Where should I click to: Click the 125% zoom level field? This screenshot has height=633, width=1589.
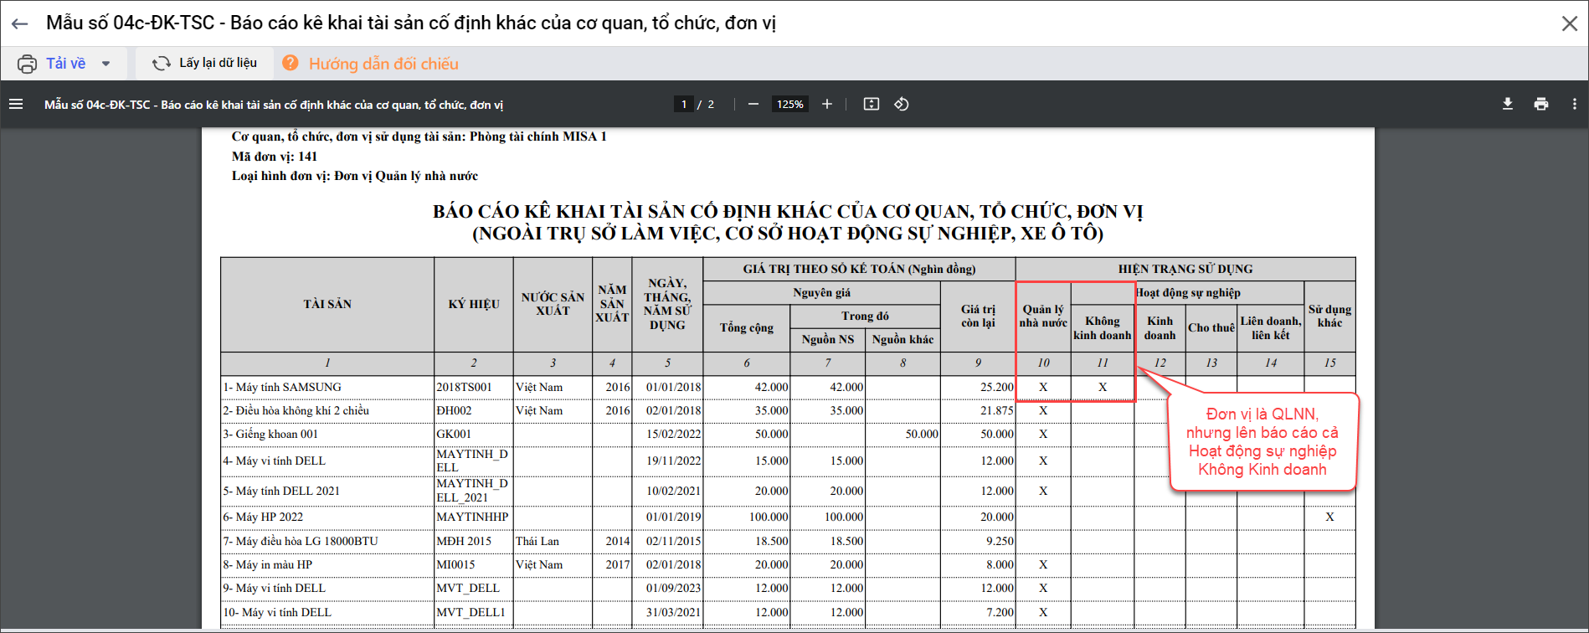tap(789, 104)
